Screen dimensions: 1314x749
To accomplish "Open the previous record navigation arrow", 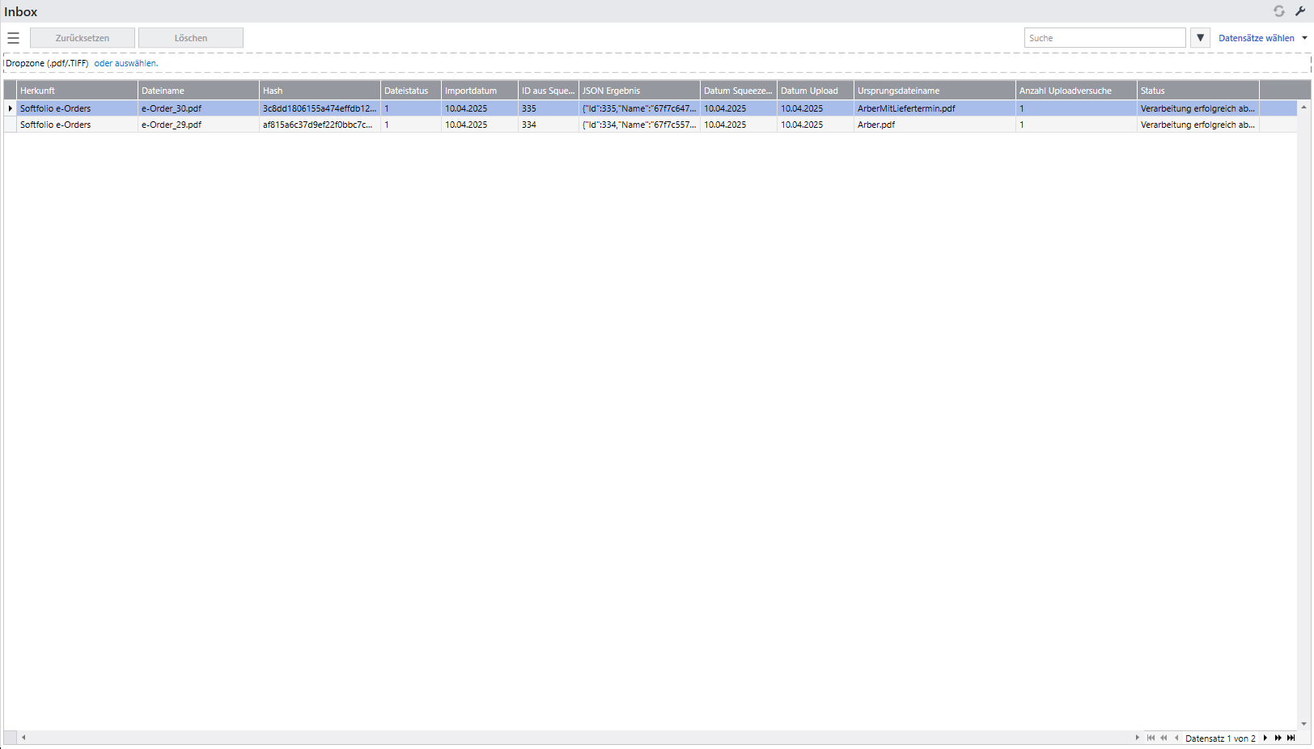I will click(x=1176, y=738).
